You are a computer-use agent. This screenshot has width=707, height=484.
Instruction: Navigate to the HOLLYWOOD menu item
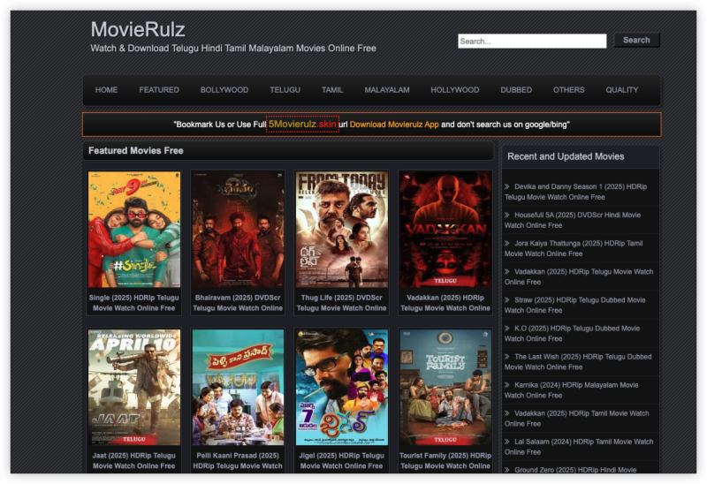pyautogui.click(x=455, y=90)
